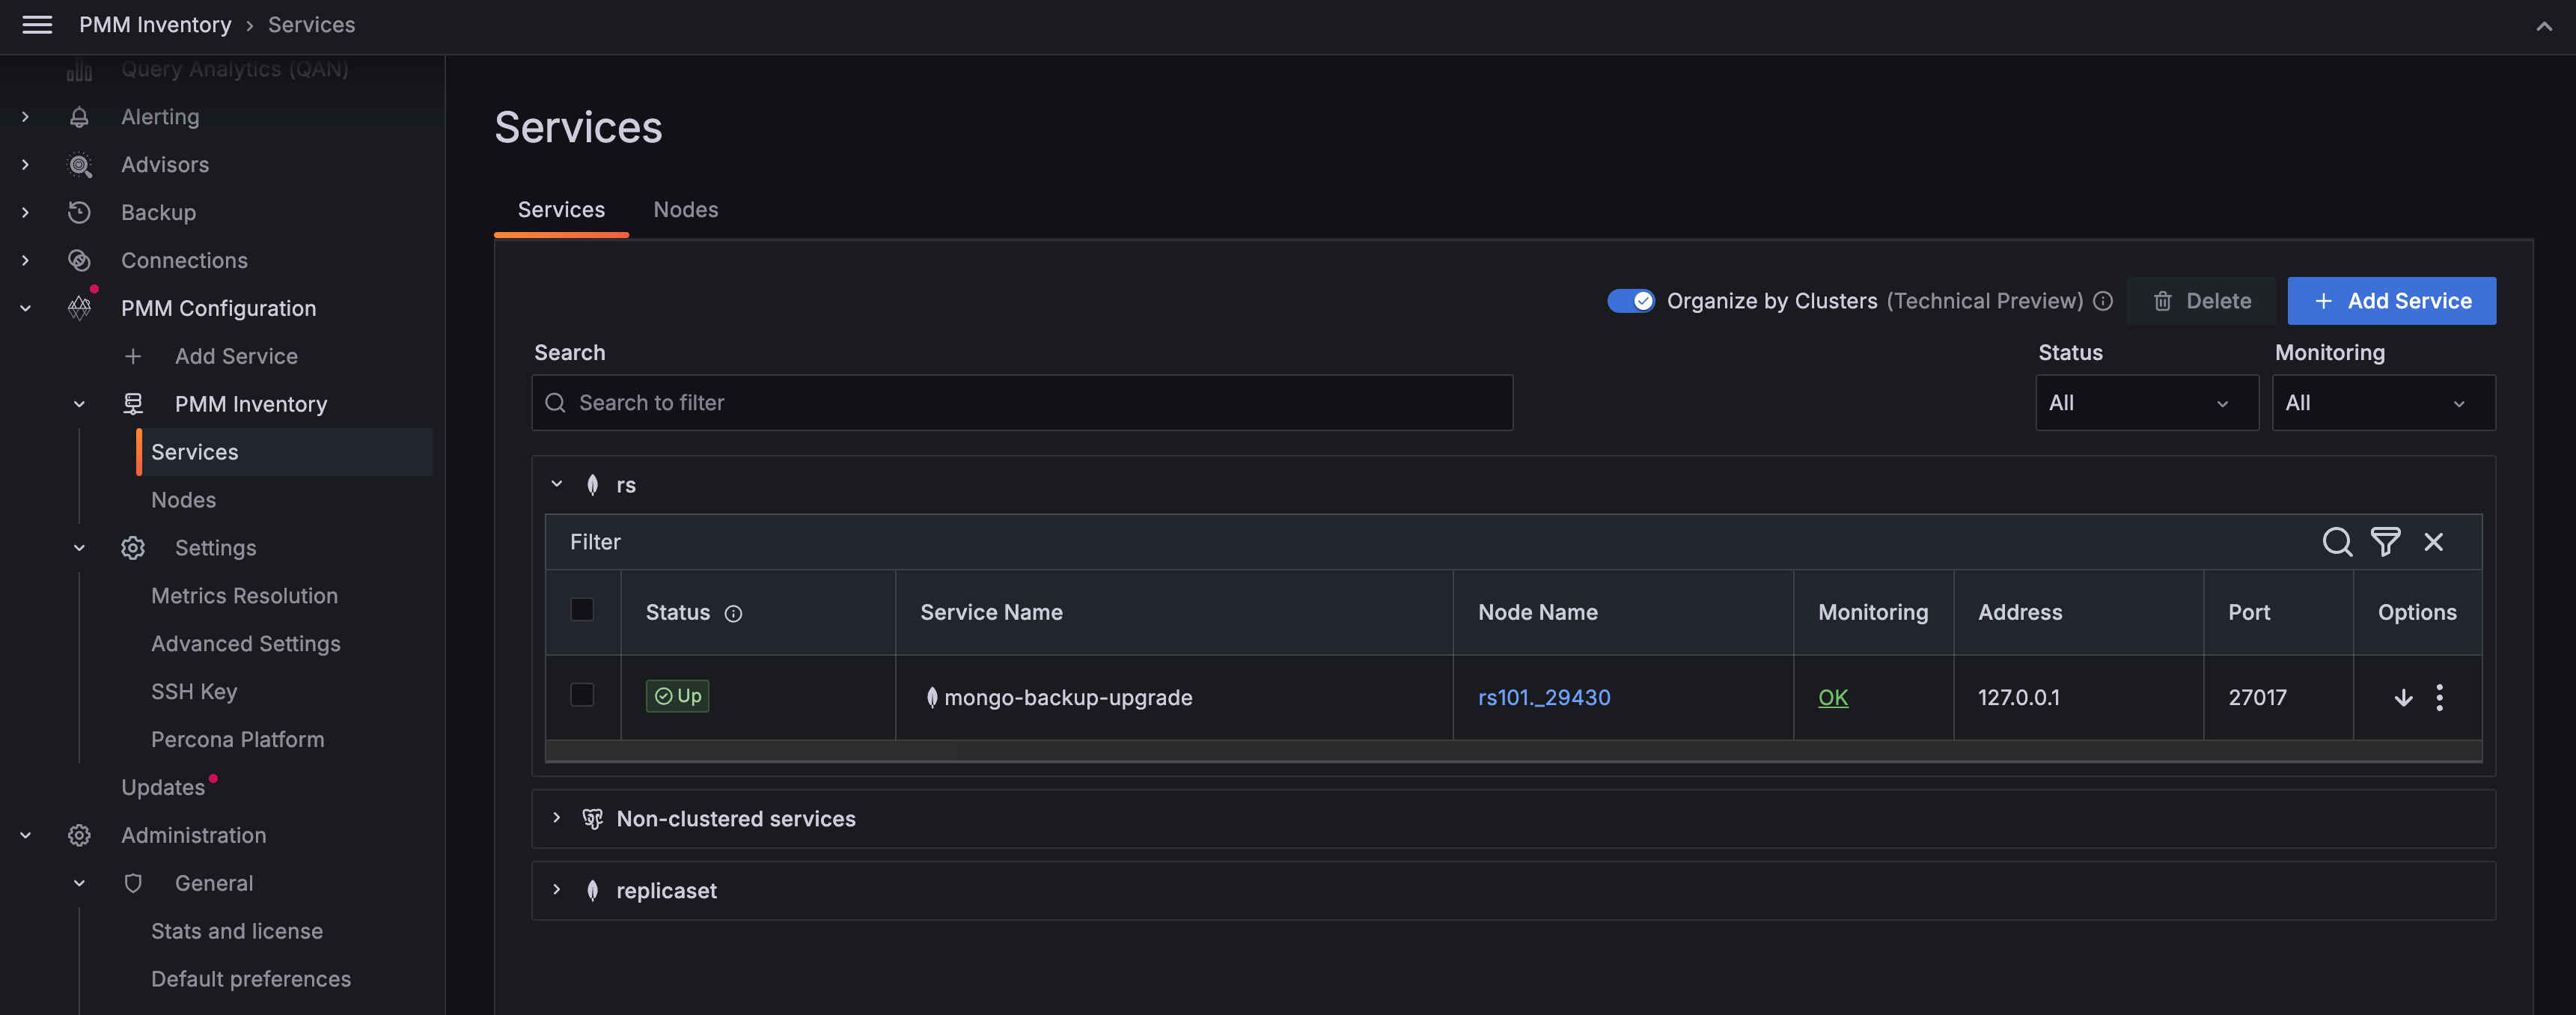Screen dimensions: 2576x1015
Task: Open the rs101._29430 node link
Action: (1543, 697)
